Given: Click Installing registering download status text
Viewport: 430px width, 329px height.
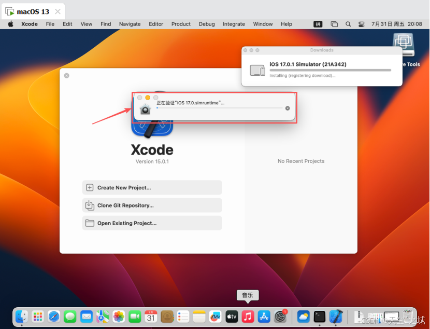Looking at the screenshot, I should point(302,76).
